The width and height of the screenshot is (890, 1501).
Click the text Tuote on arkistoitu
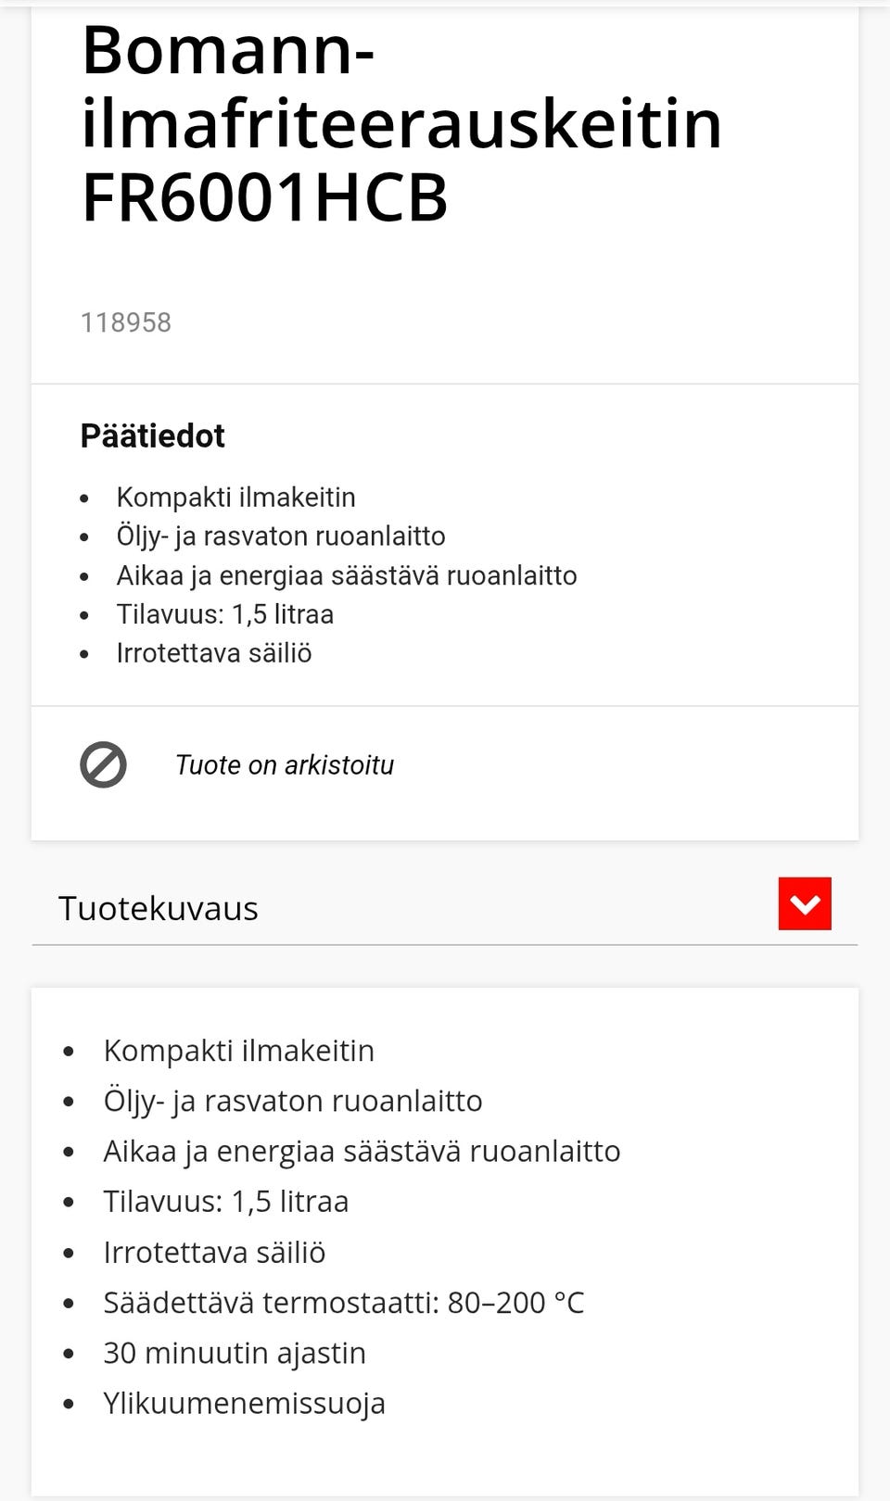pyautogui.click(x=285, y=764)
